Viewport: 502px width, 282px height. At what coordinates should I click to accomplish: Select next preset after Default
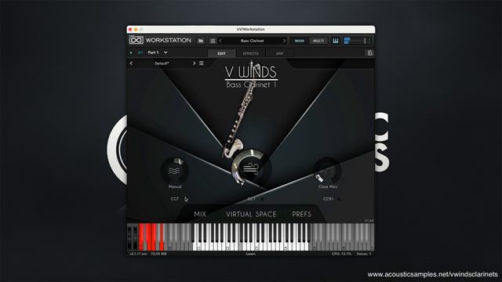coord(194,63)
